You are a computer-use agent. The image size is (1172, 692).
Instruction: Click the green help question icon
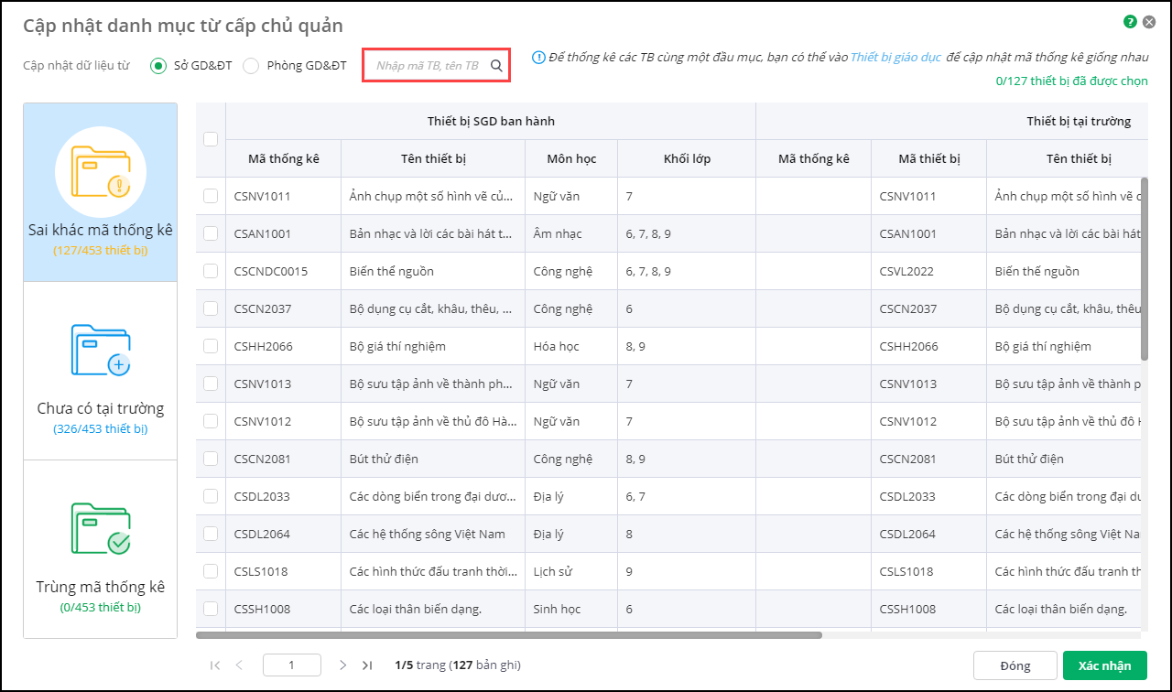(x=1130, y=21)
